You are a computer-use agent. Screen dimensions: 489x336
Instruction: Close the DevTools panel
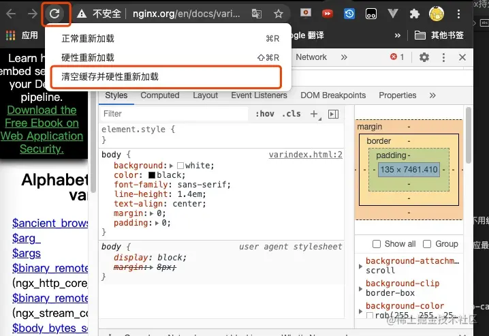(x=462, y=57)
